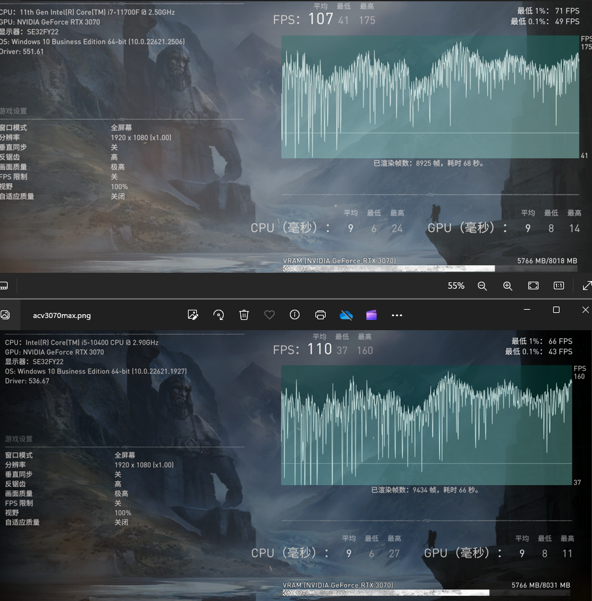Click the top FPS graph
Image resolution: width=592 pixels, height=601 pixels.
pos(430,97)
